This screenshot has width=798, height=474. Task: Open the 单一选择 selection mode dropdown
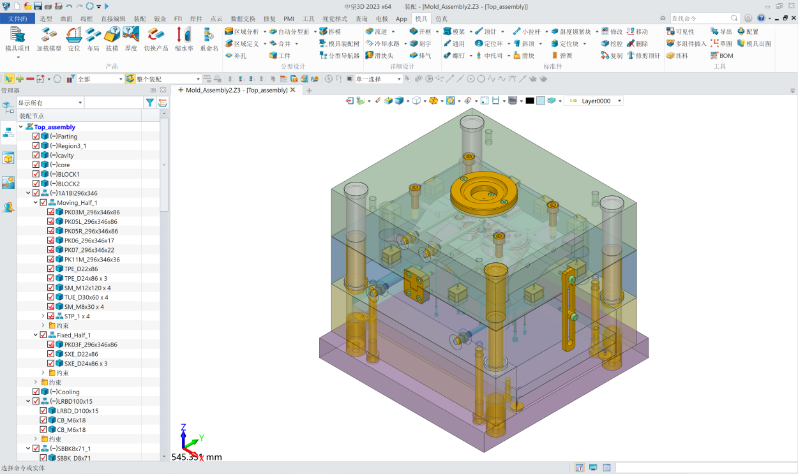(x=379, y=79)
